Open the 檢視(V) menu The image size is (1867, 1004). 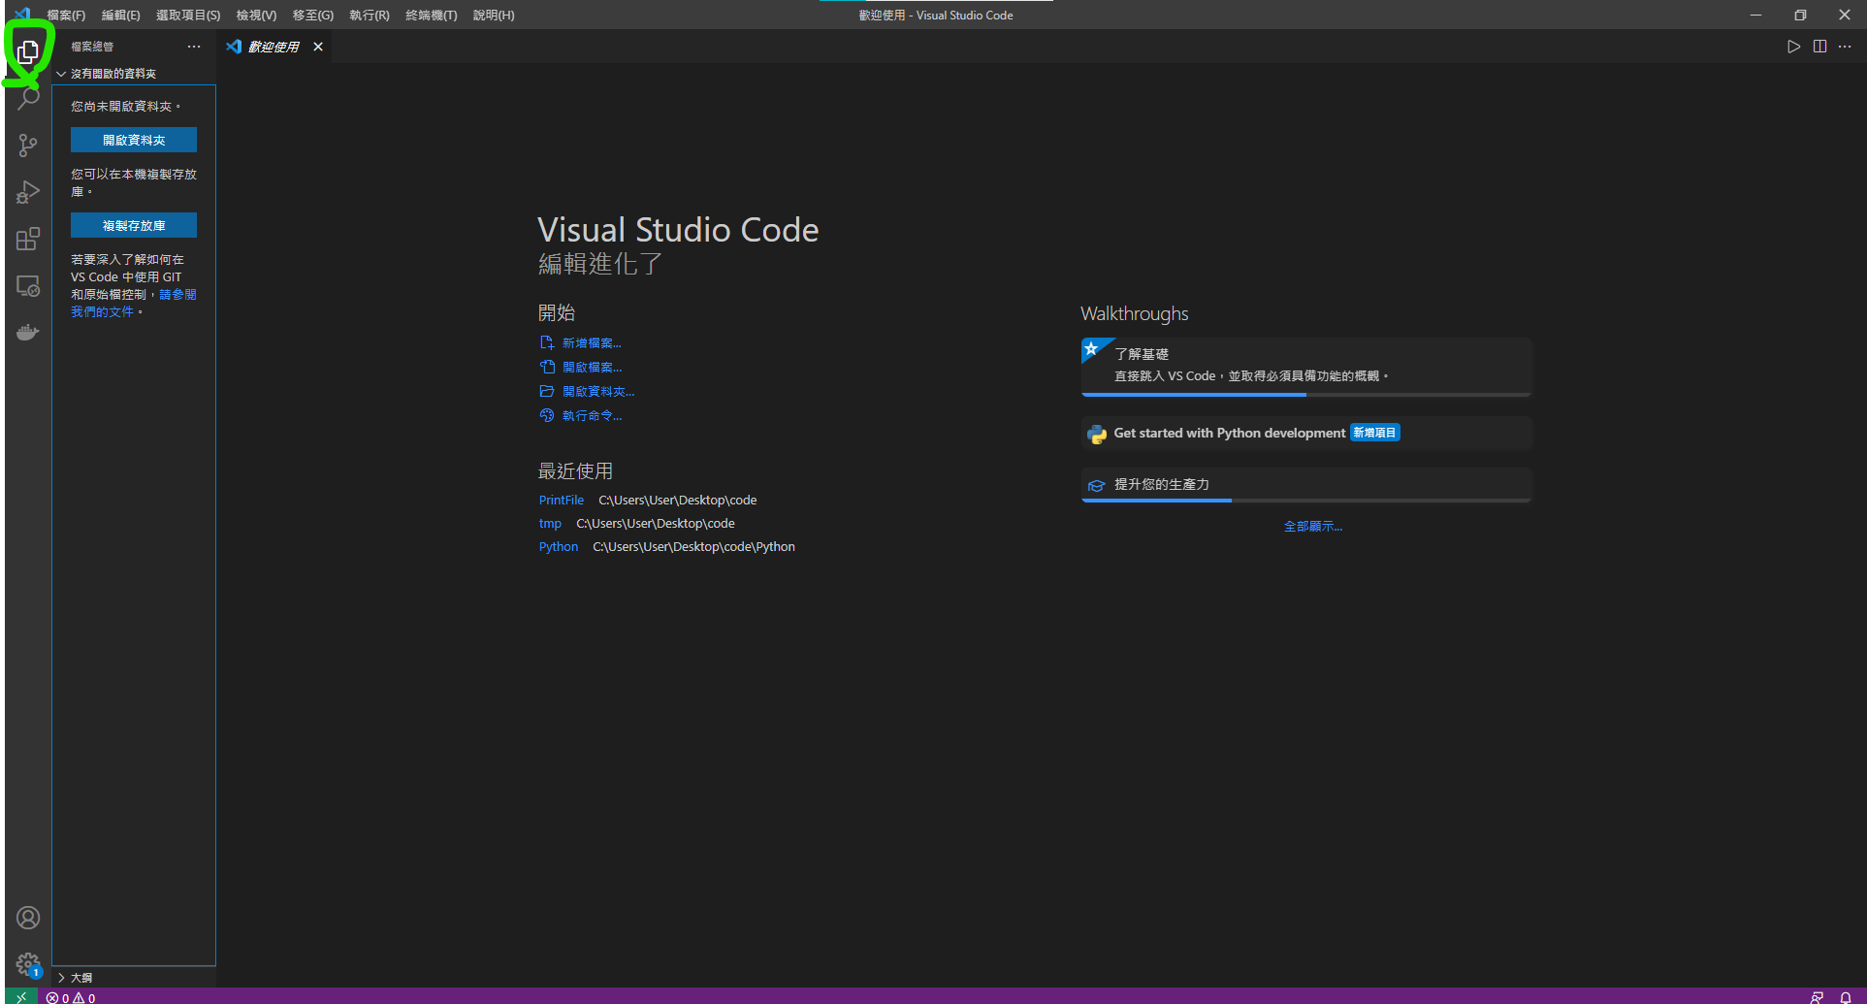(256, 15)
